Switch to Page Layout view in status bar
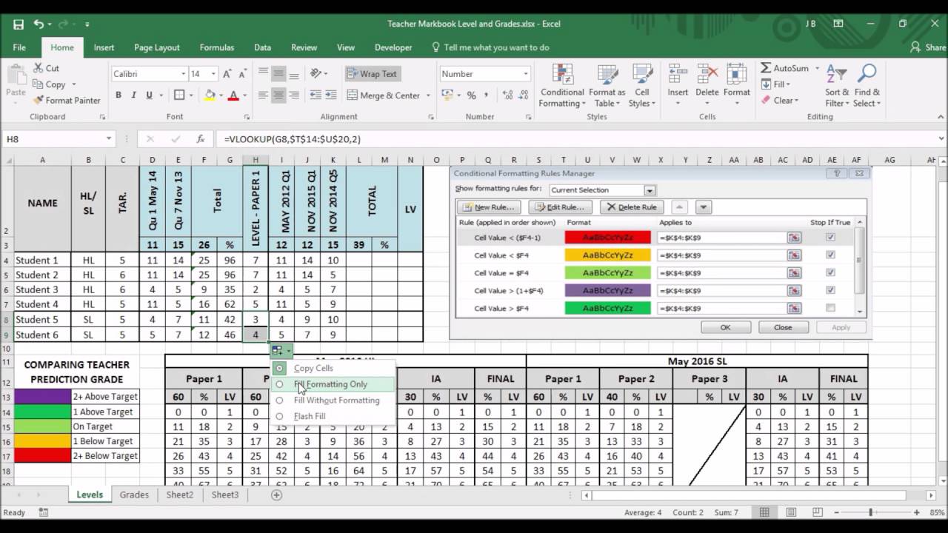 [792, 512]
